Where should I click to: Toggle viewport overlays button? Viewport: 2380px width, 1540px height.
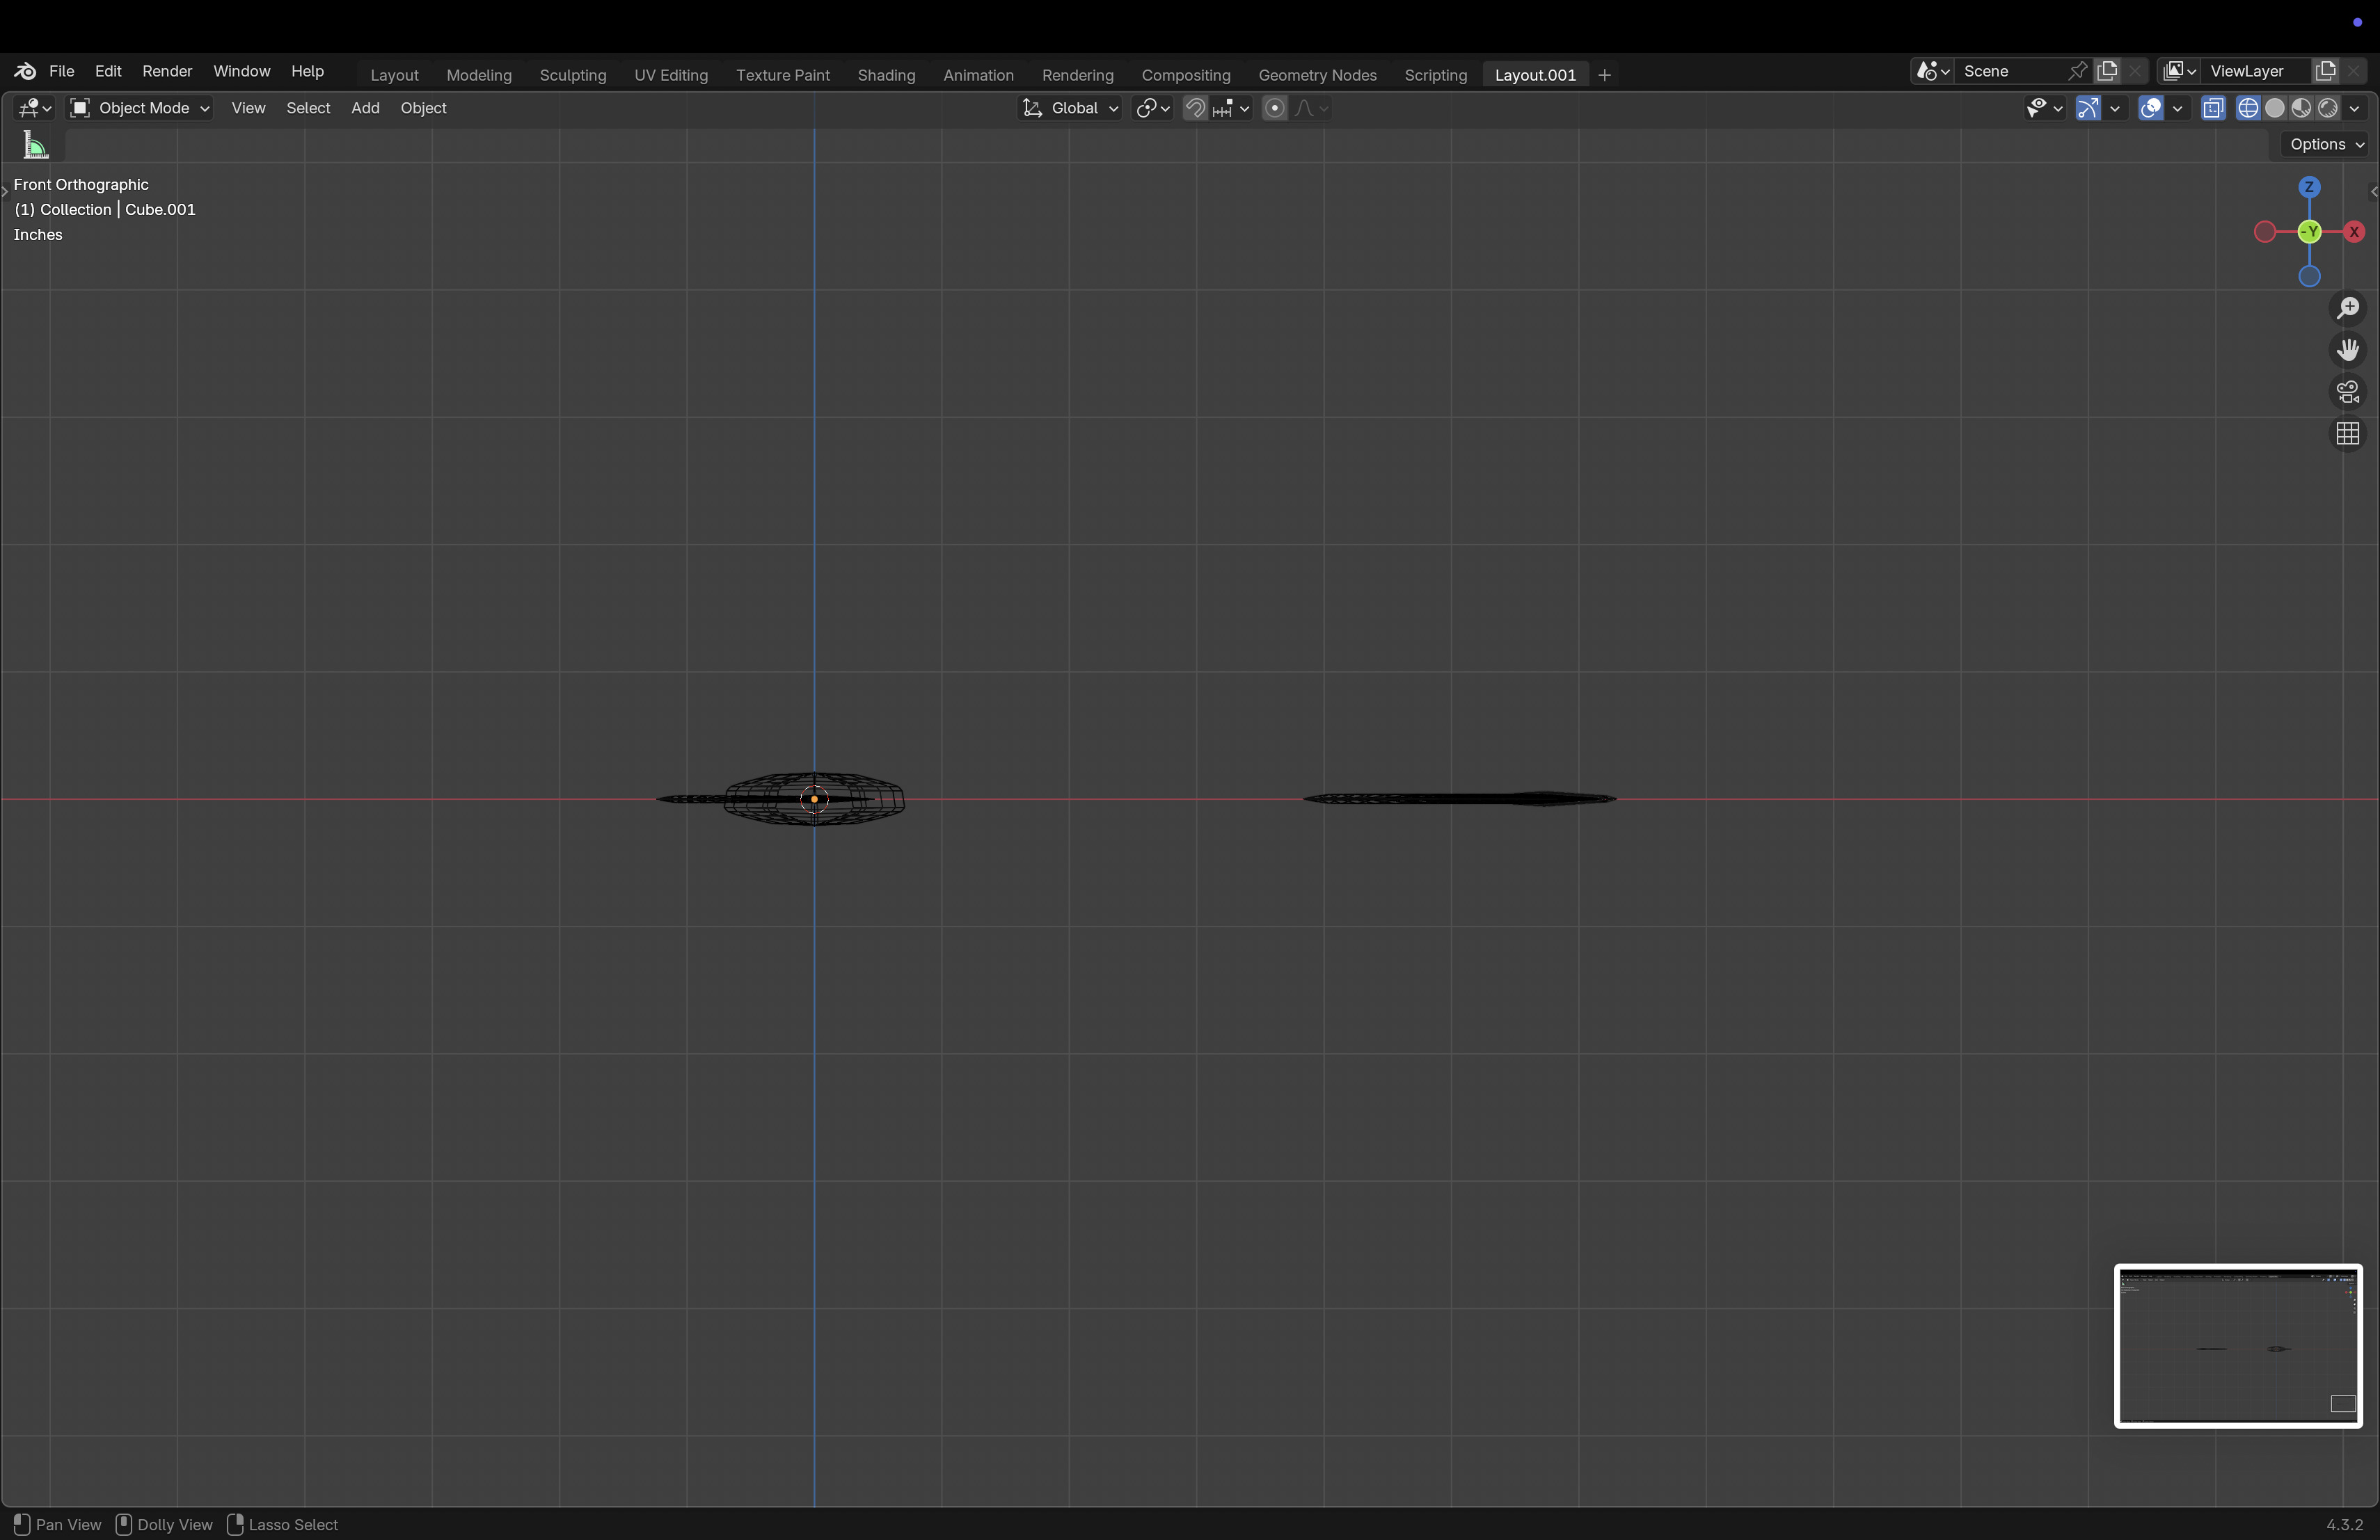pos(2150,108)
